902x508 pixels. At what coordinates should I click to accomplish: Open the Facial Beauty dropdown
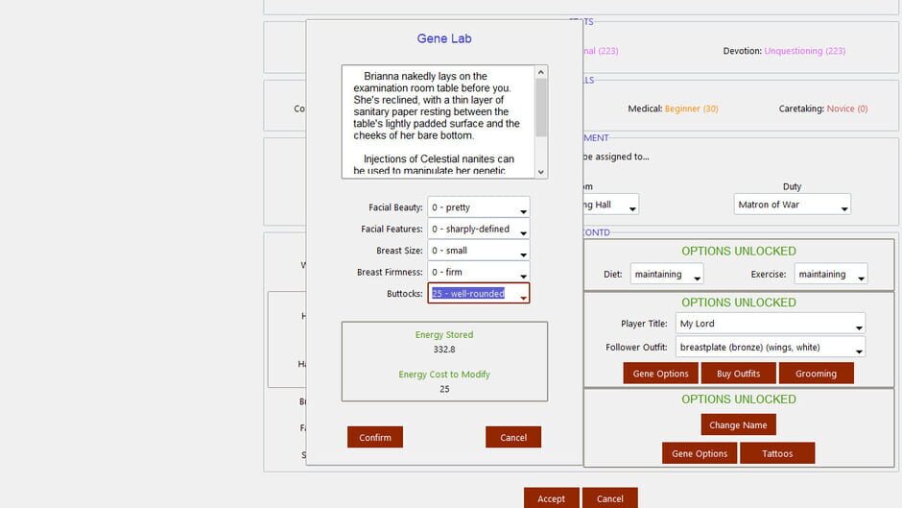478,207
